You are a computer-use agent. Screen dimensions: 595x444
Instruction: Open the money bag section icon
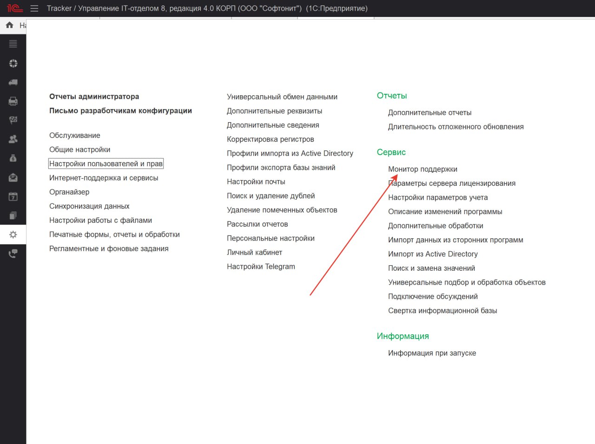pos(13,158)
